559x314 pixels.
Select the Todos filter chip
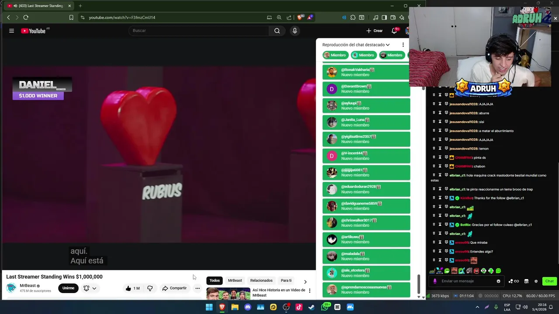pyautogui.click(x=214, y=280)
